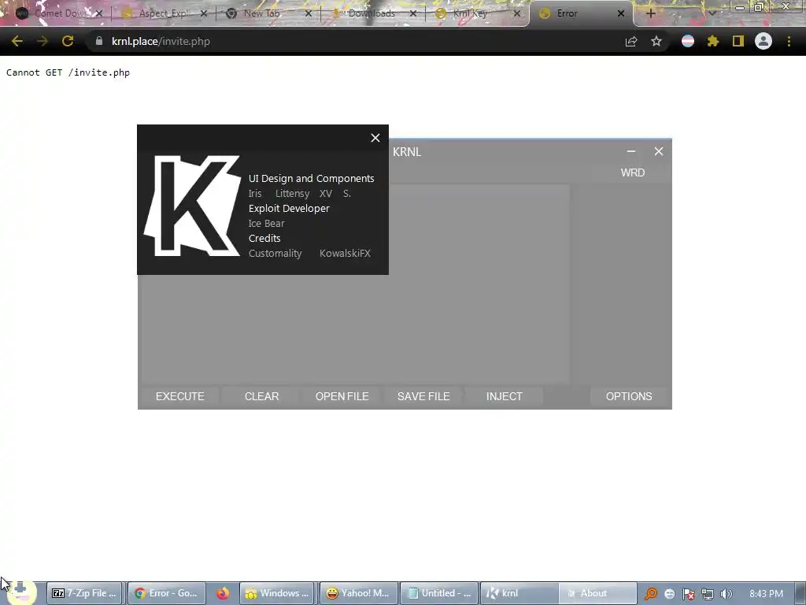Open the Error - Google Chrome taskbar item
806x605 pixels.
pos(166,593)
